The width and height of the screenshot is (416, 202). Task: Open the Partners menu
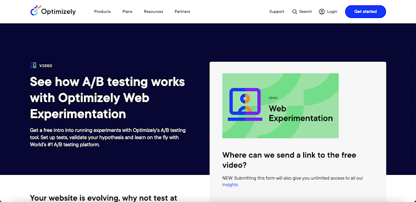182,12
